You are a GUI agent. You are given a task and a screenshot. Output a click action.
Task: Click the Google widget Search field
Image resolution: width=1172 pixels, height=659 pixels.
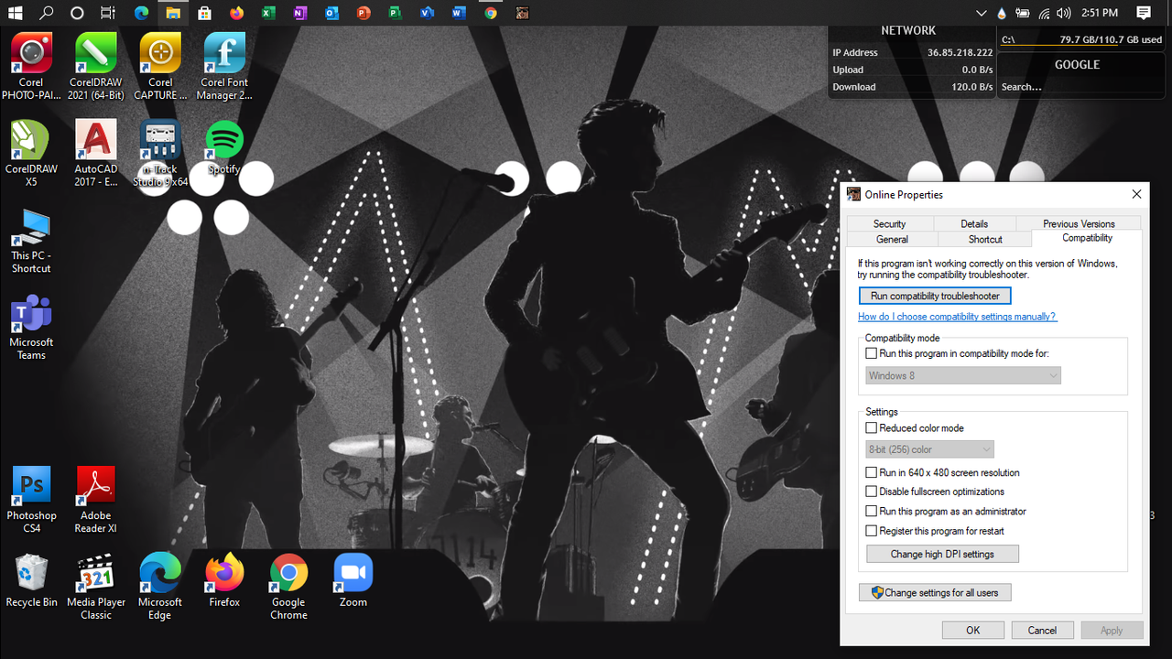[1081, 87]
